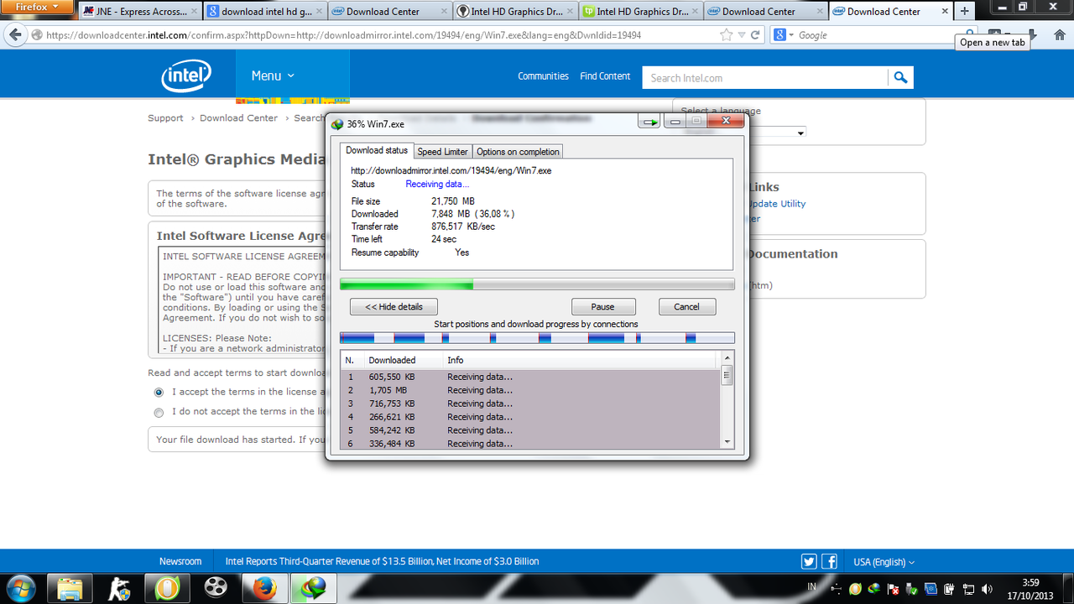Open the network tray icon
1074x604 pixels.
click(968, 589)
